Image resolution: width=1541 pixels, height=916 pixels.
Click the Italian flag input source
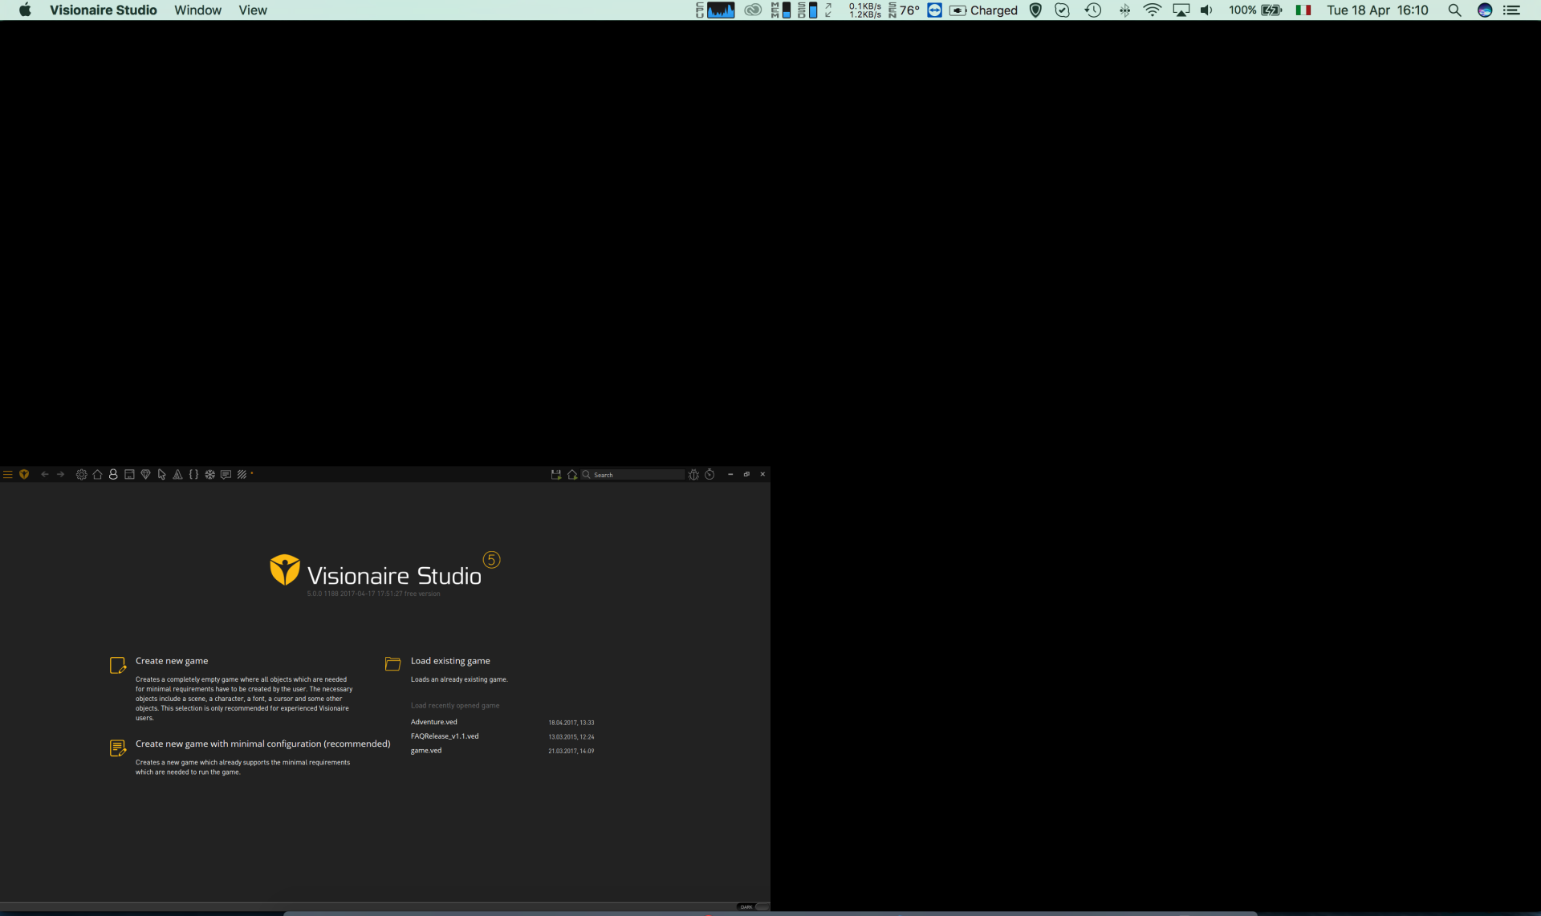point(1303,10)
